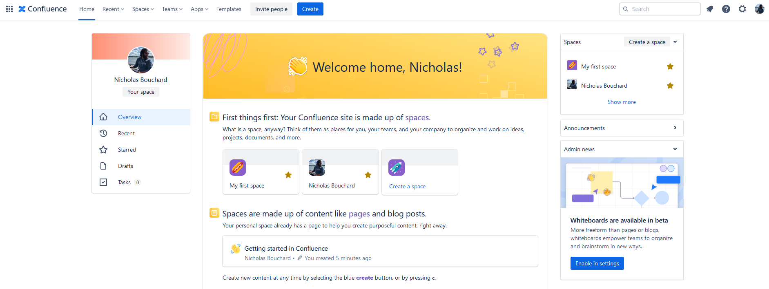Screen dimensions: 769x289
Task: Collapse the Admin news panel
Action: 675,149
